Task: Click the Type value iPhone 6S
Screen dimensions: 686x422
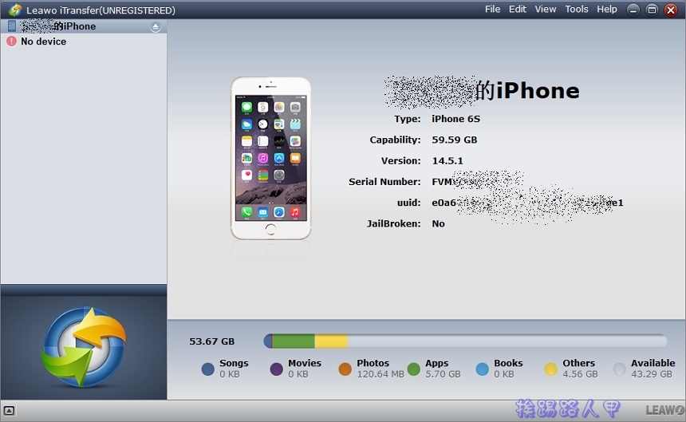Action: (456, 119)
